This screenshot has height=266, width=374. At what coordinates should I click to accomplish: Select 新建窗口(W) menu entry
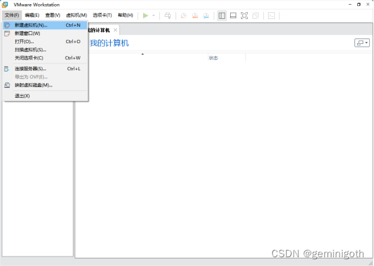pyautogui.click(x=45, y=33)
